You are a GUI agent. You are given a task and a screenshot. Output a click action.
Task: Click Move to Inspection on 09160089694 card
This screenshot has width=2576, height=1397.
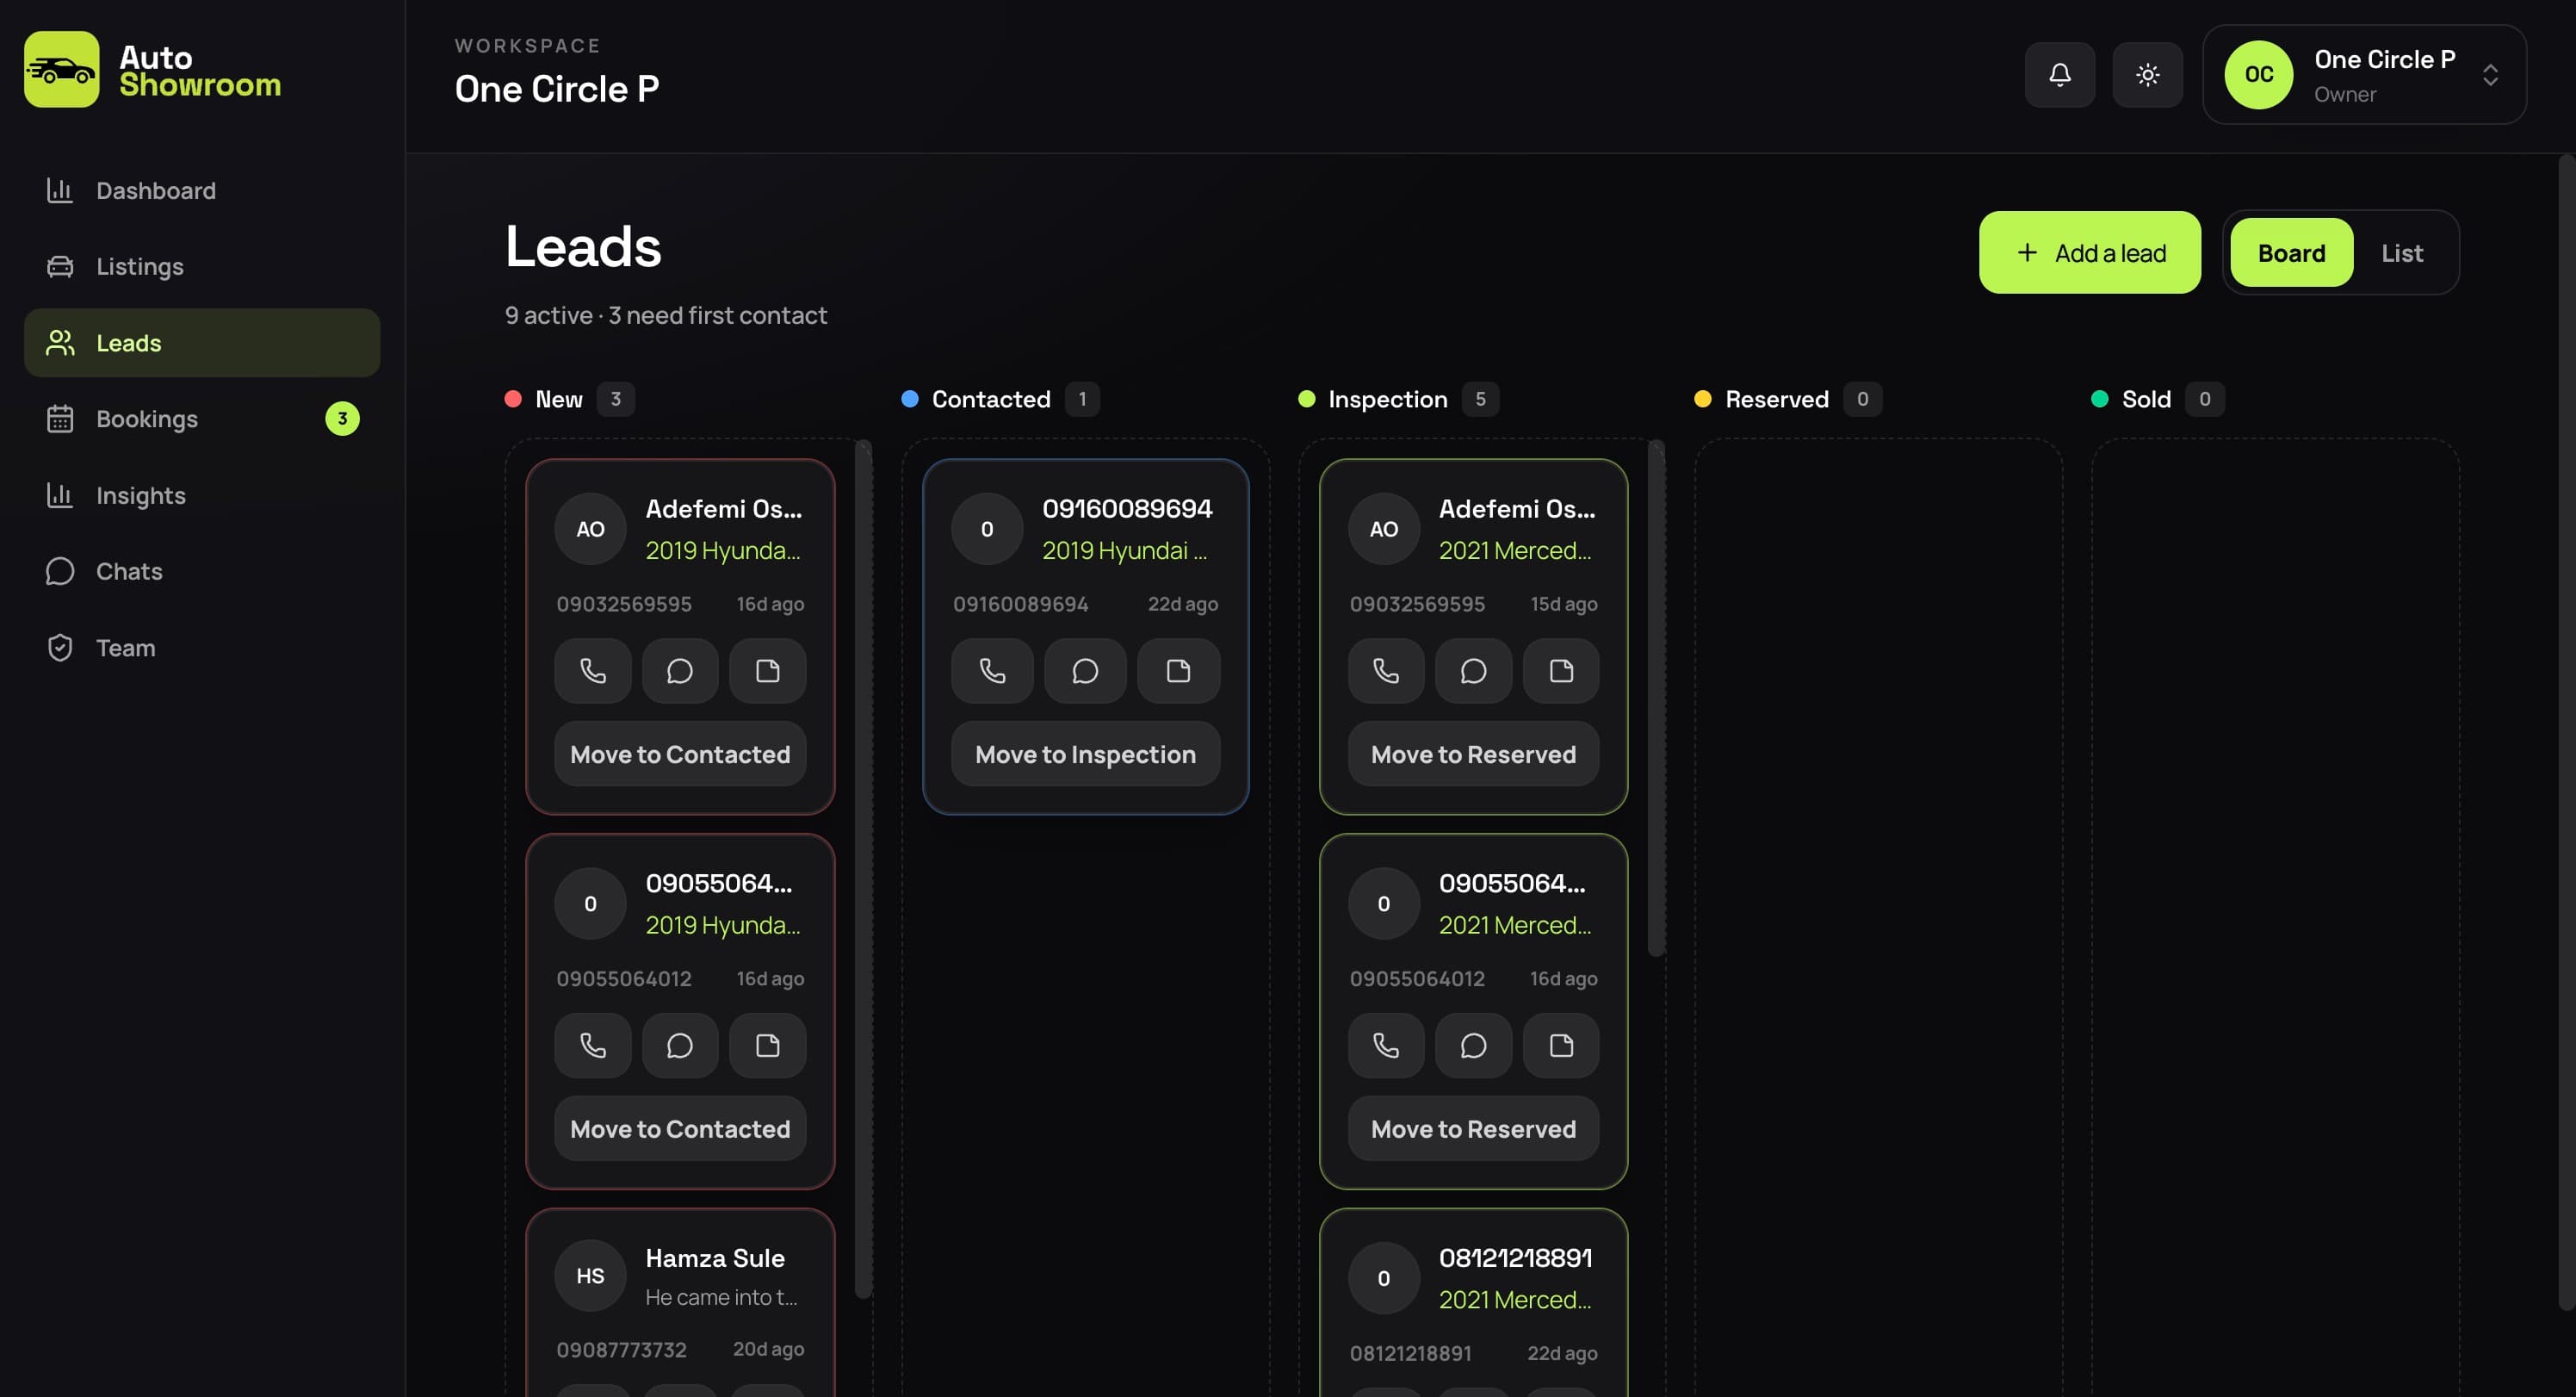click(x=1085, y=754)
